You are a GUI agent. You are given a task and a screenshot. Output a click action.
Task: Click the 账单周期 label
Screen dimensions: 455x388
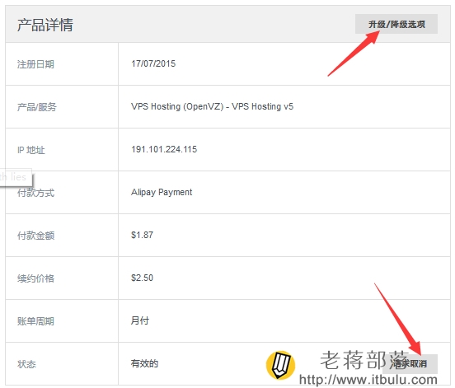35,321
